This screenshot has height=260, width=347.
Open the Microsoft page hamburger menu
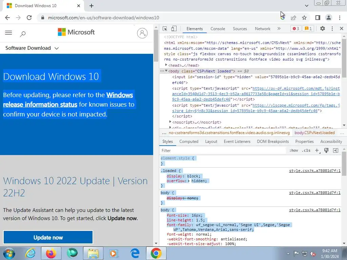tap(8, 33)
